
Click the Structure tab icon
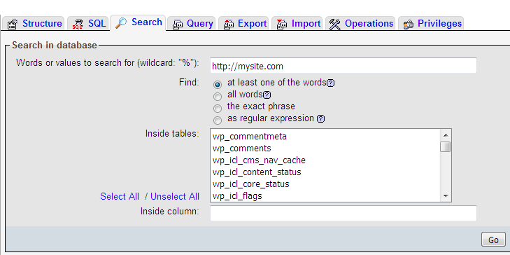13,25
